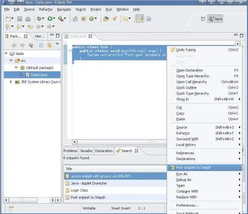Click the Open Type icon
Viewport: 248px width, 214px height.
(106, 19)
